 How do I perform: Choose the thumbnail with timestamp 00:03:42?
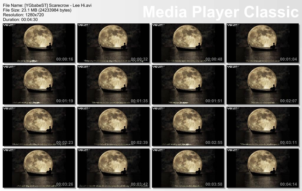click(113, 168)
